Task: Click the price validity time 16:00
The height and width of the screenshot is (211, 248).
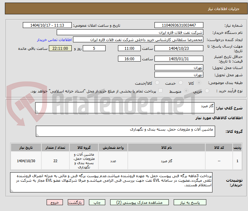Action: click(x=129, y=59)
